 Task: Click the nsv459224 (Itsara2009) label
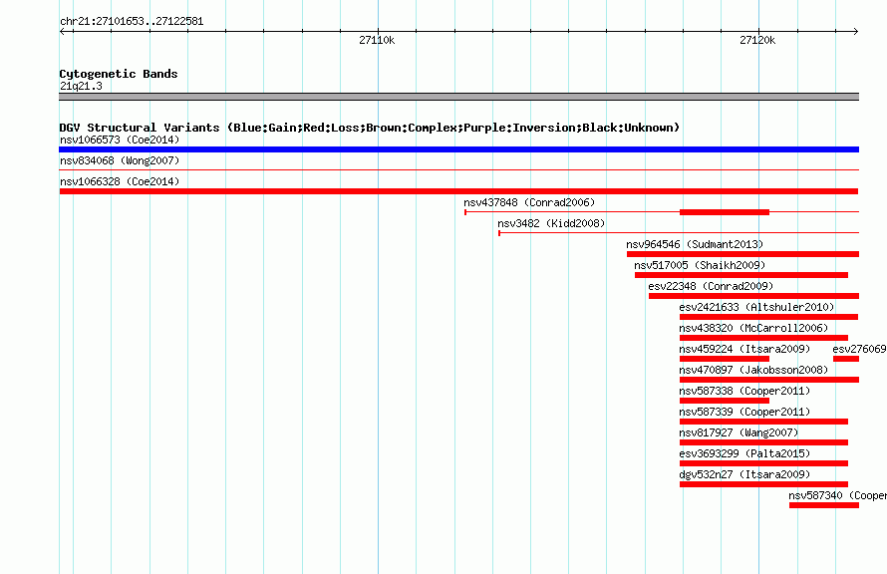click(744, 349)
